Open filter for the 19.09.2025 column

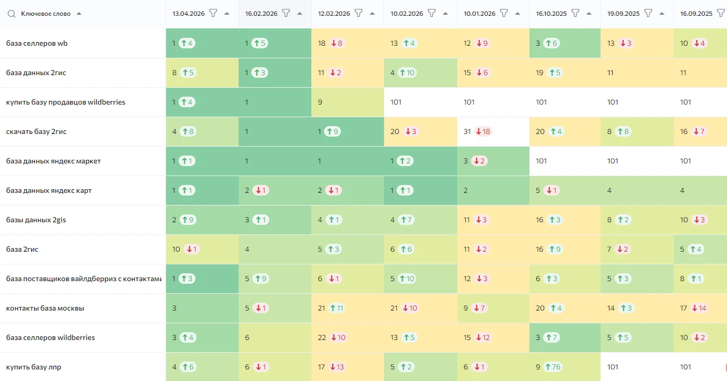coord(649,13)
